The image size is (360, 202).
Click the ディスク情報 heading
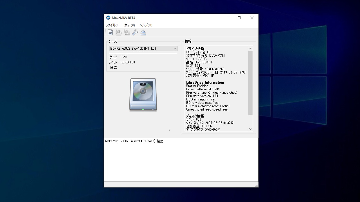coord(195,116)
